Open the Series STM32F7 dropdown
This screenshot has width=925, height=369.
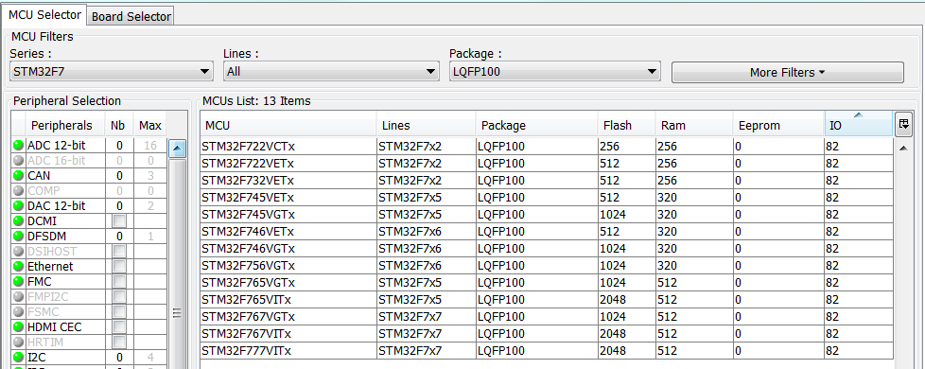tap(112, 72)
